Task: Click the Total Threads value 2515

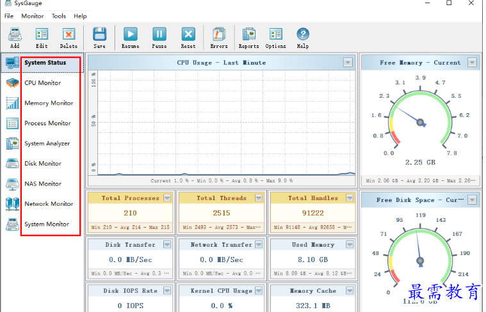Action: (222, 213)
